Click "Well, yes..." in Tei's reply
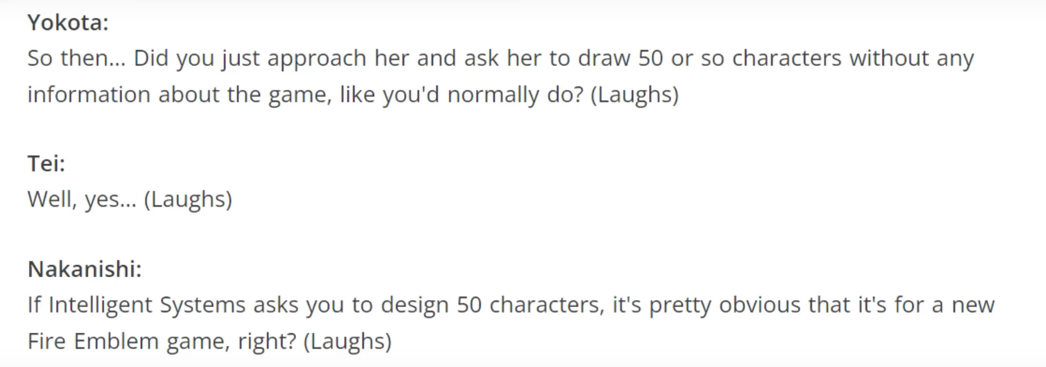Image resolution: width=1046 pixels, height=367 pixels. (82, 200)
